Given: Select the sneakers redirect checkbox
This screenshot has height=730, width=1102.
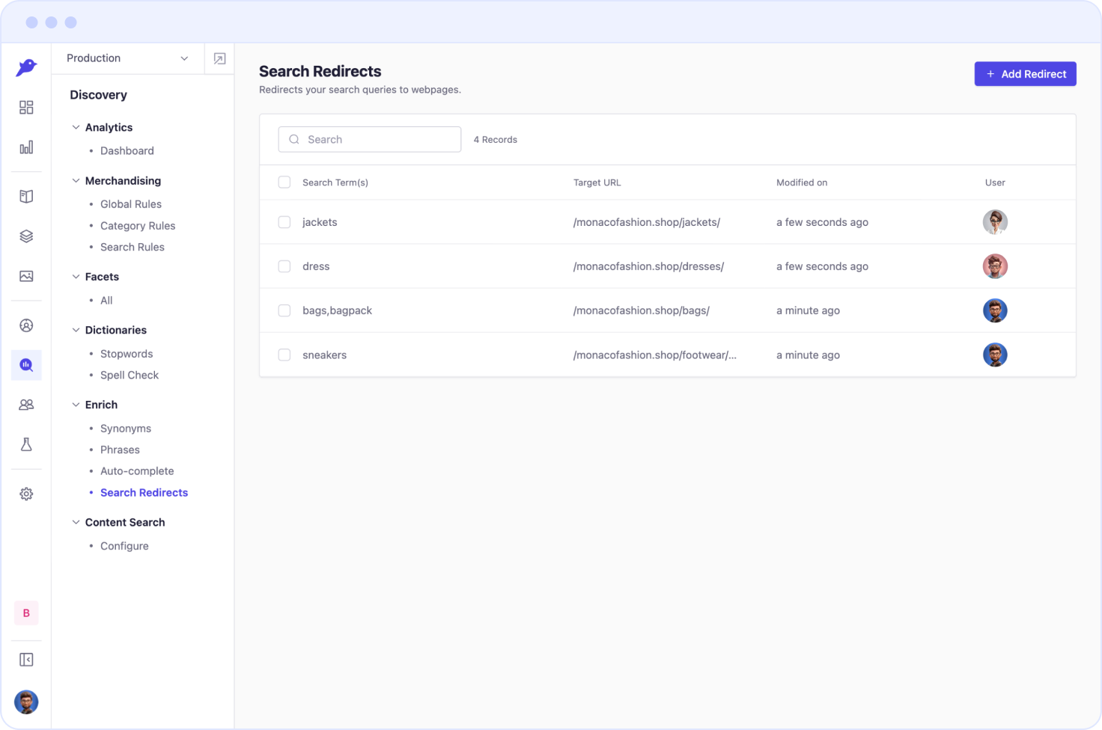Looking at the screenshot, I should tap(284, 355).
